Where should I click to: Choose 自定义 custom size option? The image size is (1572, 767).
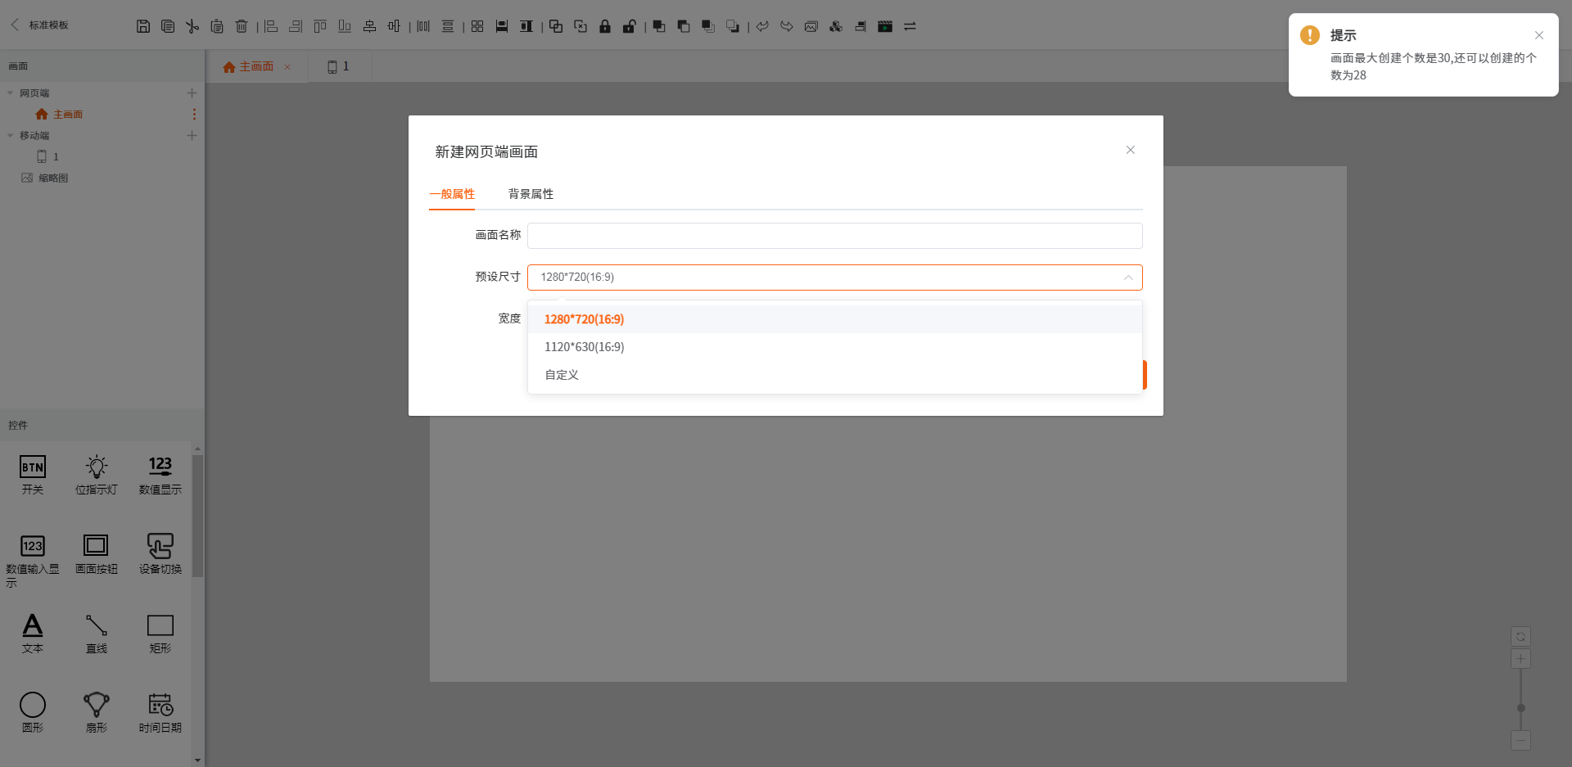[834, 375]
